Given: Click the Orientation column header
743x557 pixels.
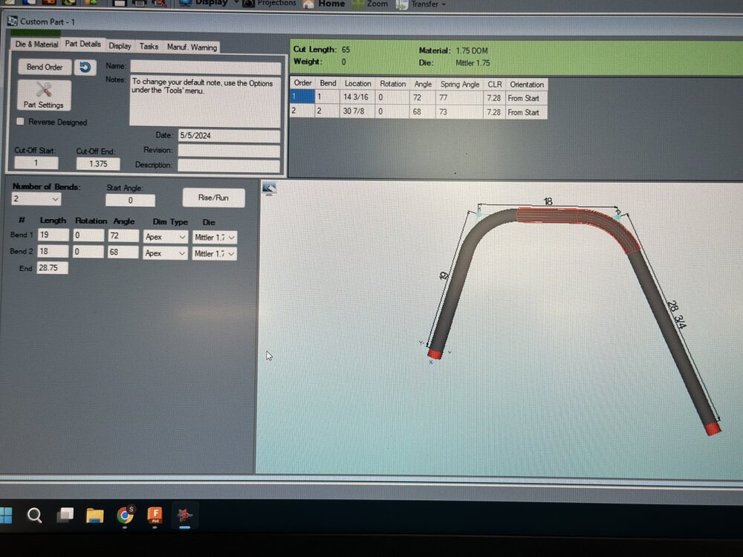Looking at the screenshot, I should pyautogui.click(x=527, y=85).
